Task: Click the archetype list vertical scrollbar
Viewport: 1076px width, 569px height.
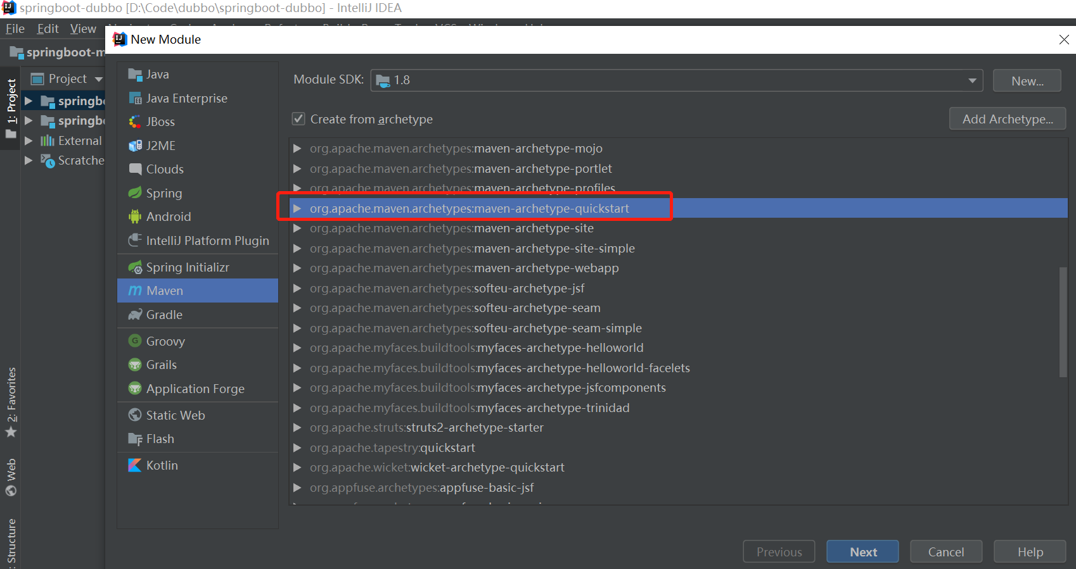Action: click(1063, 322)
